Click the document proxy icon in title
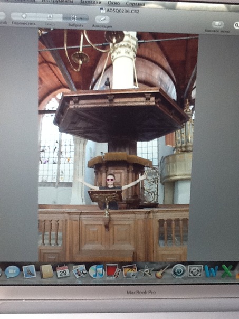This screenshot has width=239, height=319. pyautogui.click(x=103, y=10)
